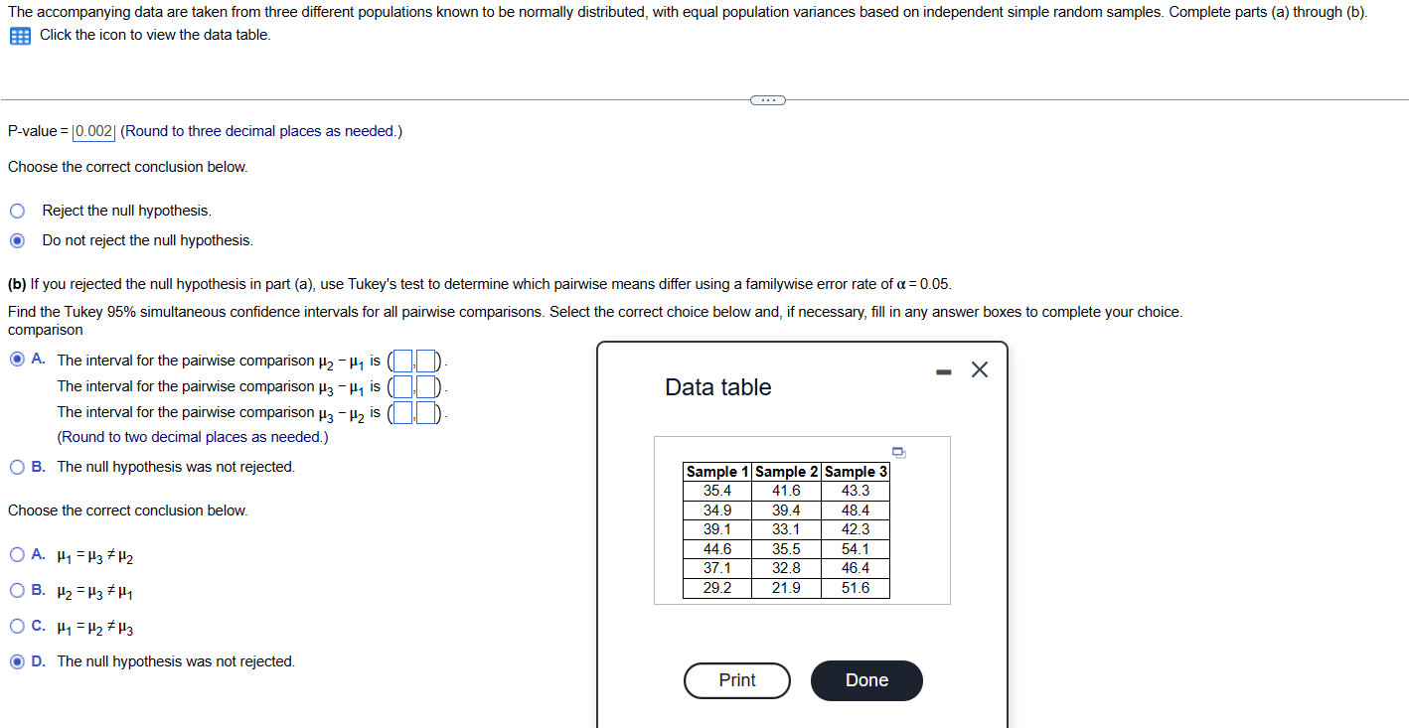
Task: Click the answer box for μ3 − μ2 interval
Action: pyautogui.click(x=401, y=412)
